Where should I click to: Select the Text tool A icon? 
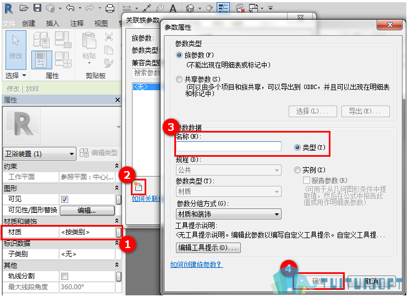173,8
